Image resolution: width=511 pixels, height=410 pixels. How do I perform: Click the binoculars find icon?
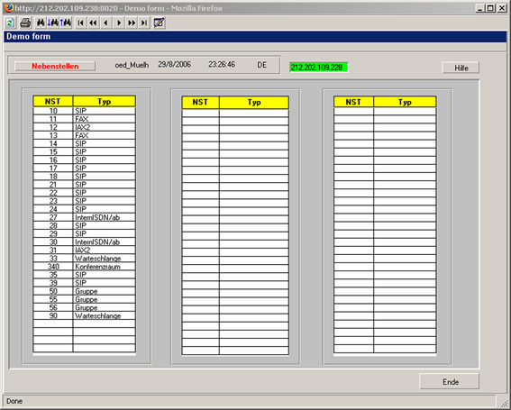[x=41, y=23]
